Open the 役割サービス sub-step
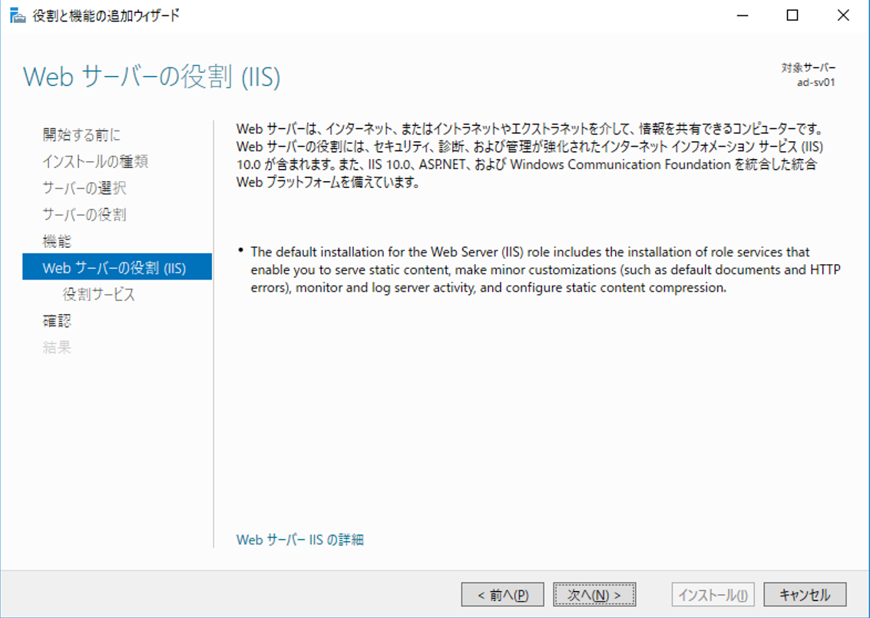Image resolution: width=870 pixels, height=618 pixels. coord(99,294)
